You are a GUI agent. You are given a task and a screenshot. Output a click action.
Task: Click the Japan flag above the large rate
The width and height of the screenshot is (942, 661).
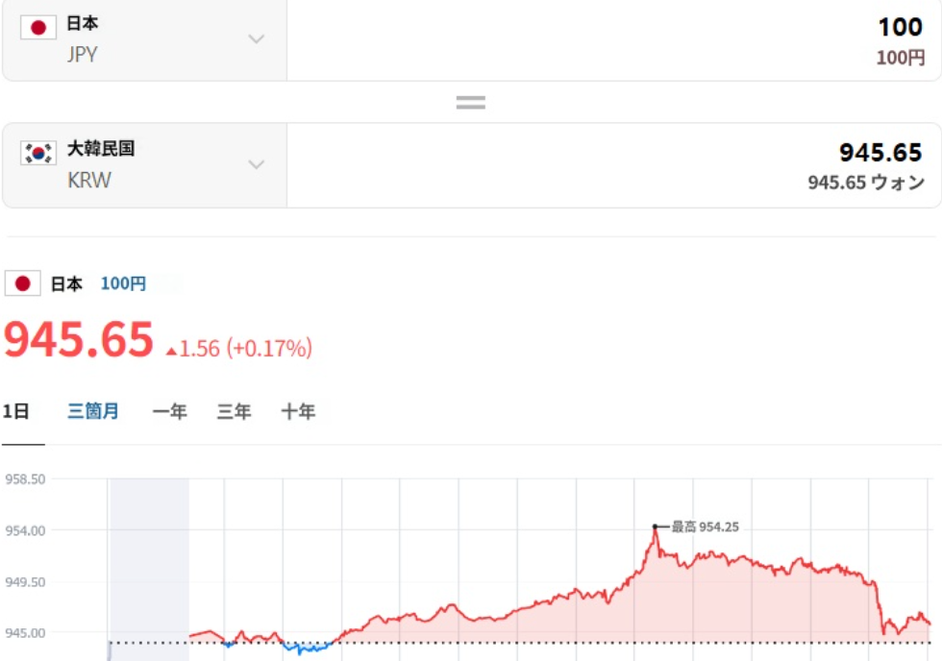coord(22,283)
